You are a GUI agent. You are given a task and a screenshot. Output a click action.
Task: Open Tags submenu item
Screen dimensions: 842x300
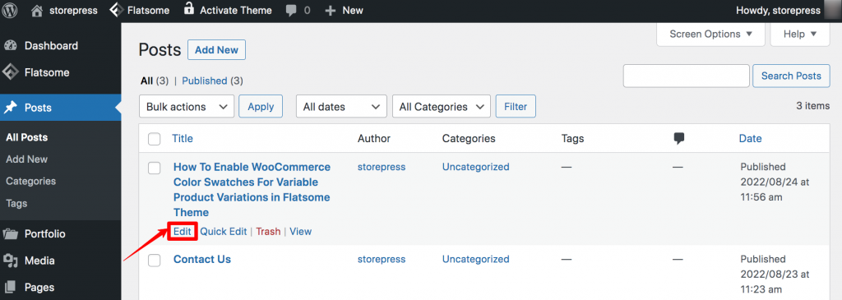(x=16, y=203)
